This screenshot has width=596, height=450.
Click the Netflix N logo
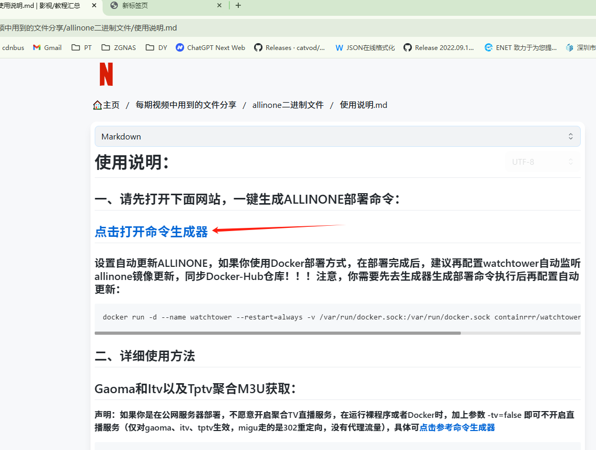point(106,74)
